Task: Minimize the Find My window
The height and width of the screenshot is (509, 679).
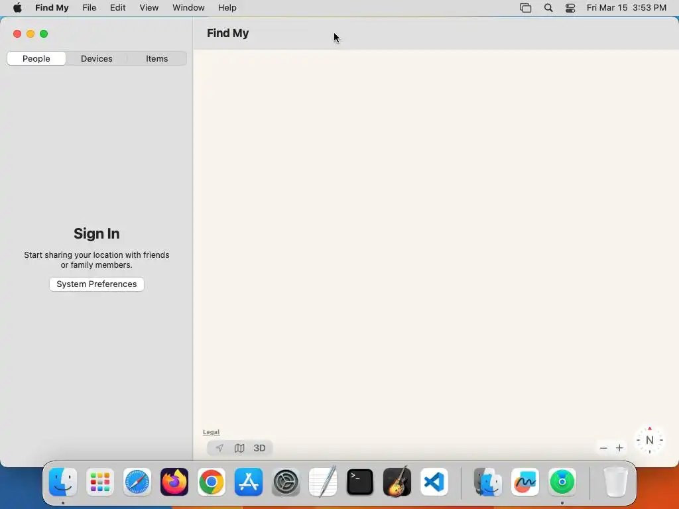Action: [31, 34]
